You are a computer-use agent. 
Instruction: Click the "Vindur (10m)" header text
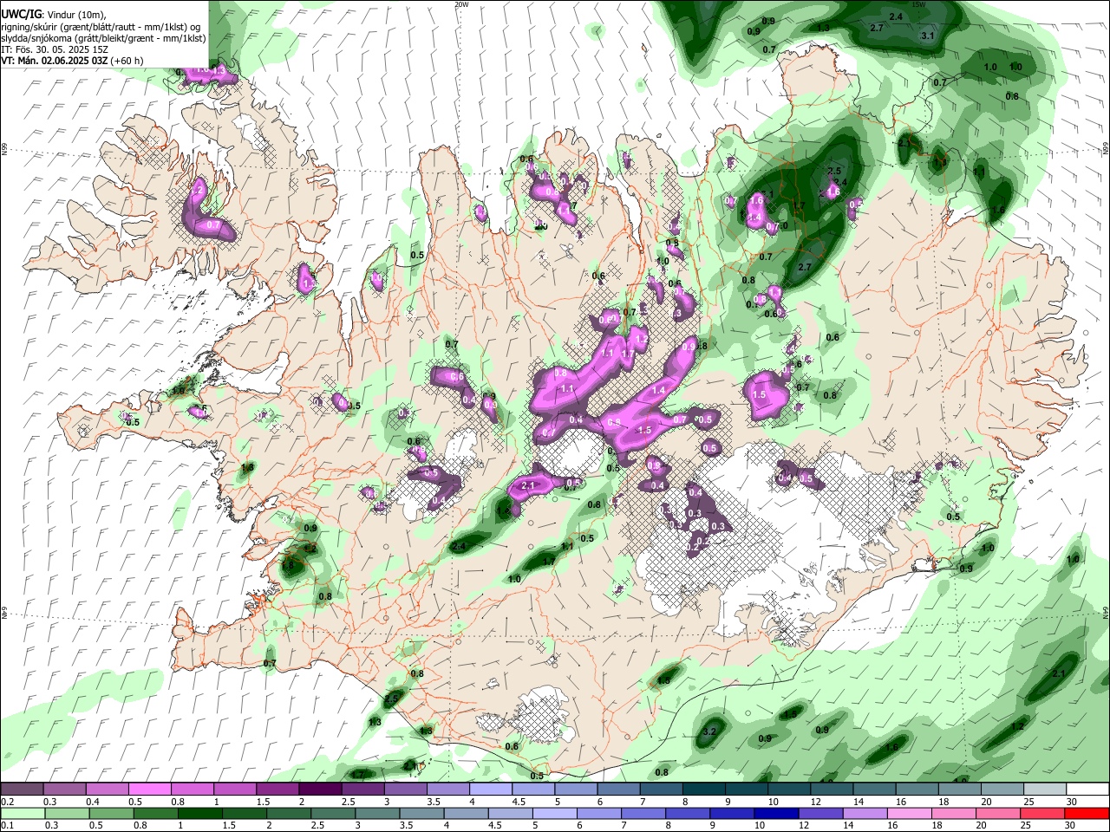click(75, 14)
